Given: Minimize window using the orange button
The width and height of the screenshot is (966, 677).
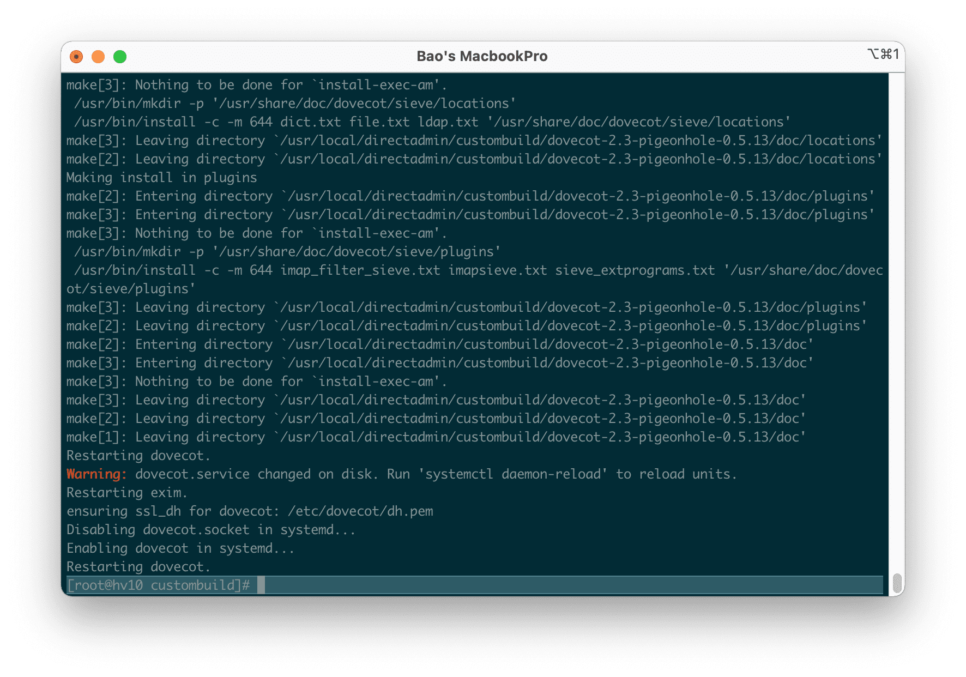Looking at the screenshot, I should 98,57.
